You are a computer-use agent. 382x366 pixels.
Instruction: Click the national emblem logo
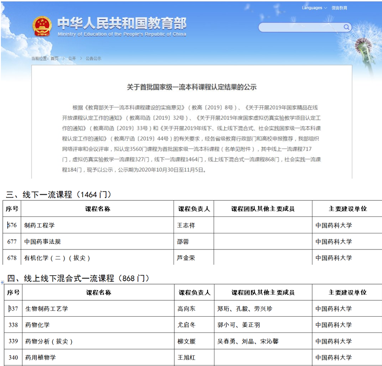click(42, 26)
